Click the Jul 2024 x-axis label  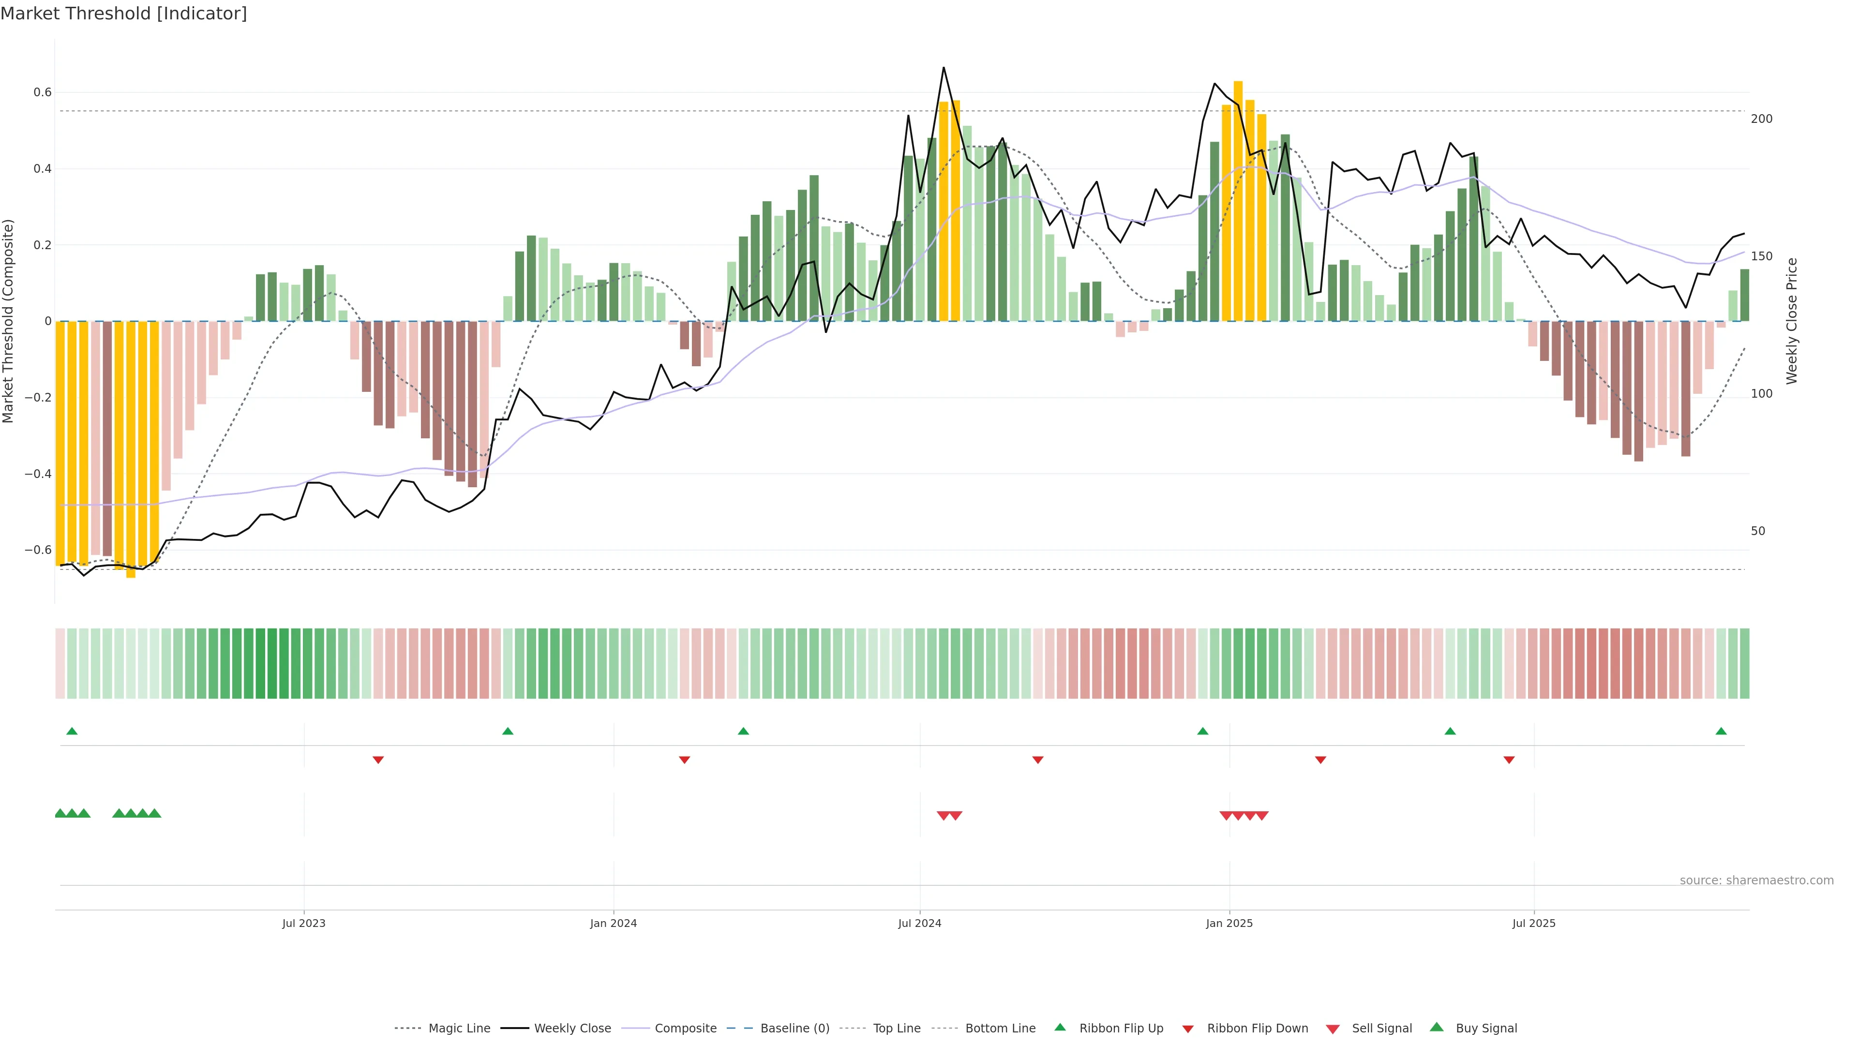point(920,923)
